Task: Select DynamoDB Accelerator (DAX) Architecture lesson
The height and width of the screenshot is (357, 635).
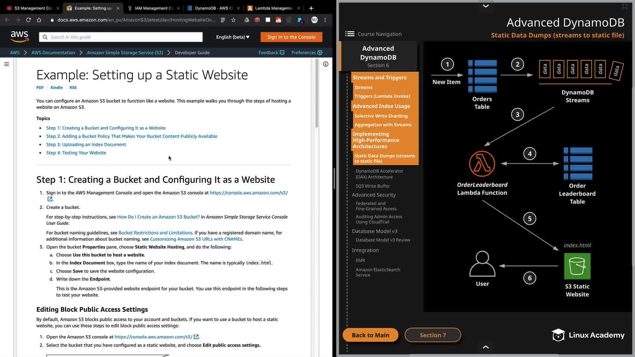Action: click(379, 174)
